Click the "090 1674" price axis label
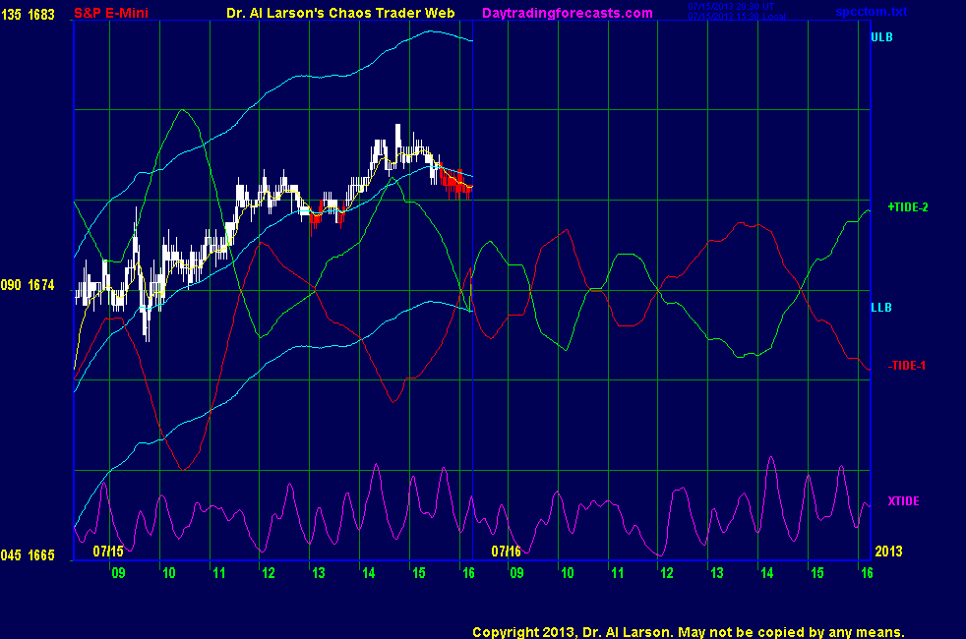The height and width of the screenshot is (639, 966). point(28,285)
